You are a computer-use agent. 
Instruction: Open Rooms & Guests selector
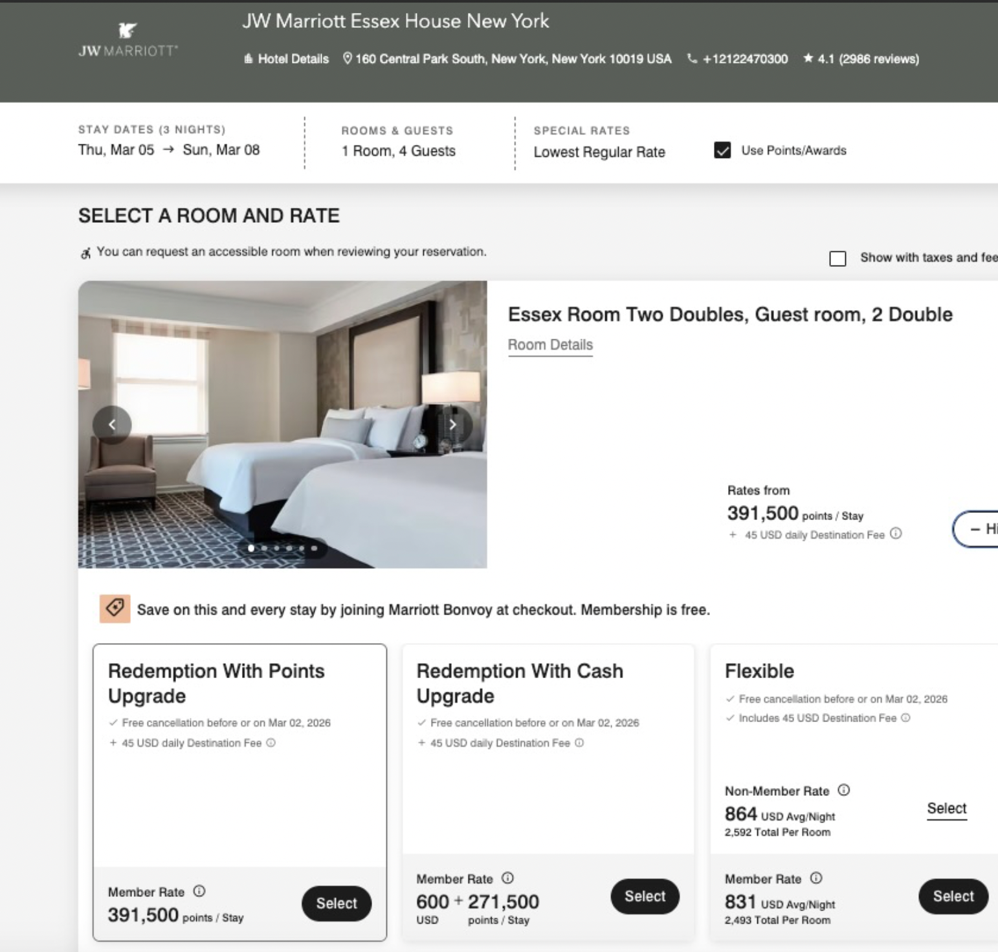(398, 151)
